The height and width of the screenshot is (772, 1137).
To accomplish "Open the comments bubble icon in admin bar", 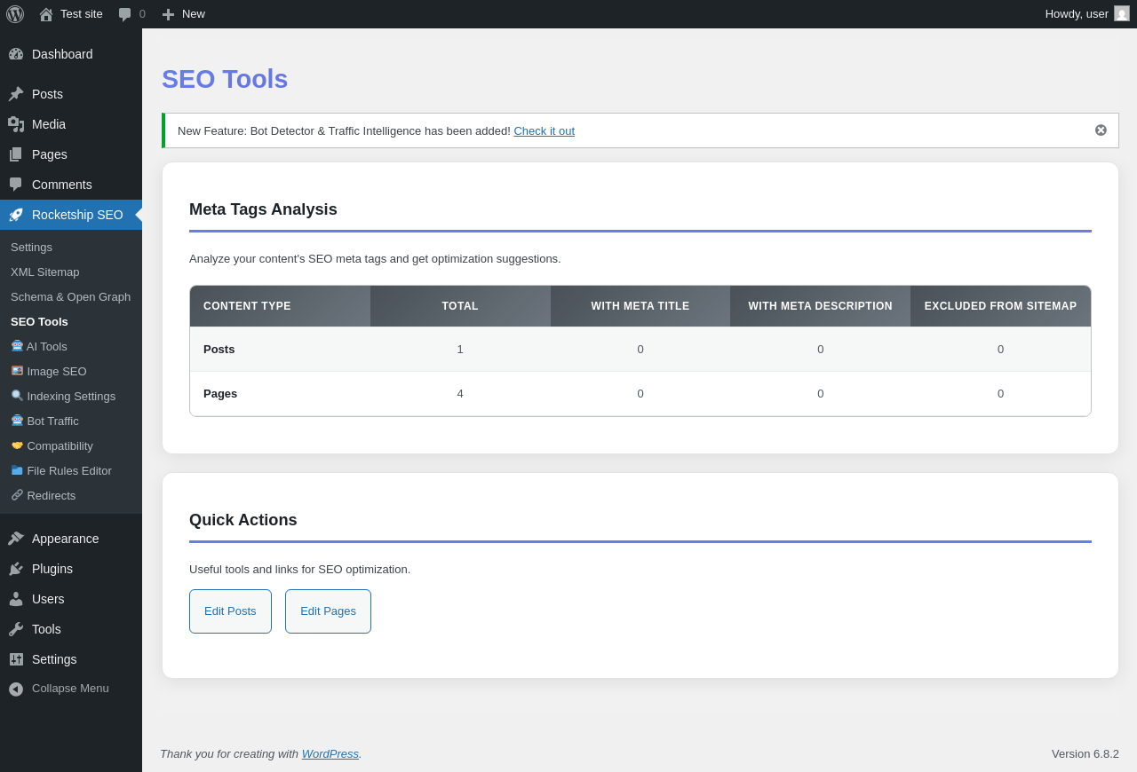I will 125,14.
